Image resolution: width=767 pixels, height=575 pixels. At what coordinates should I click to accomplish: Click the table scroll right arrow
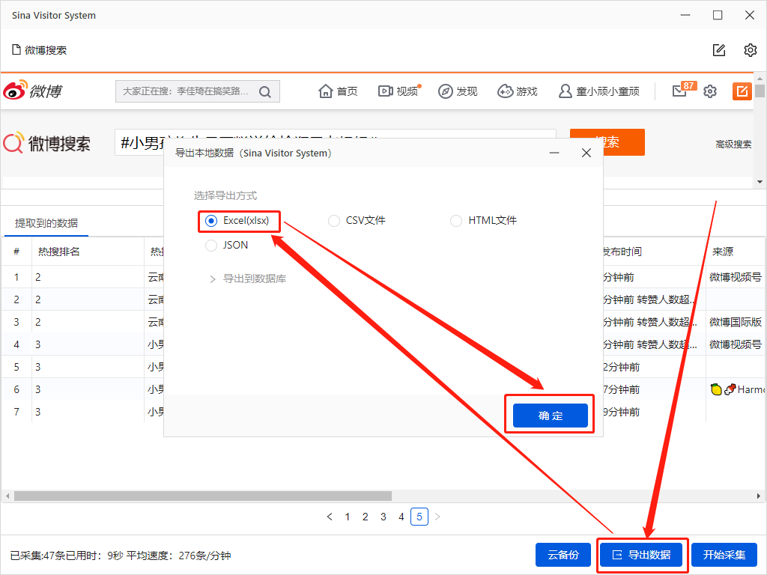758,496
